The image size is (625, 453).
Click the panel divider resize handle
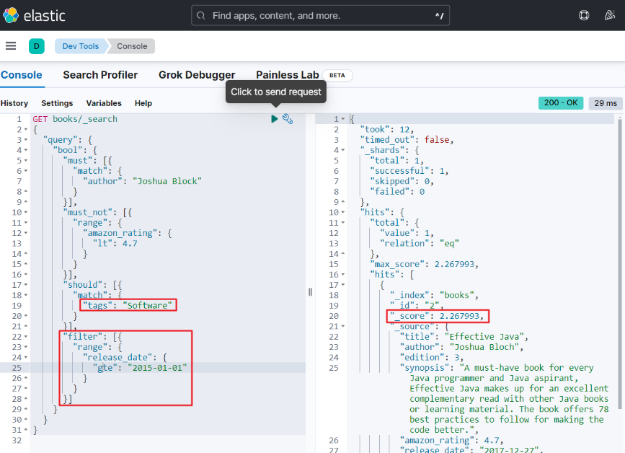coord(311,292)
